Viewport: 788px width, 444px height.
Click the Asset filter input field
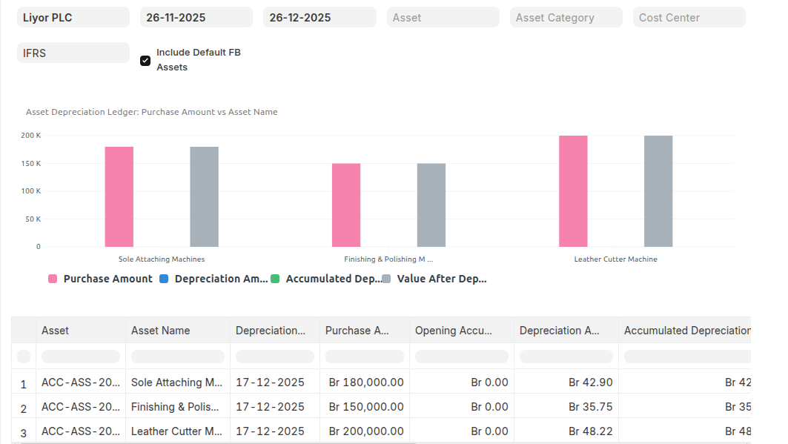coord(443,17)
